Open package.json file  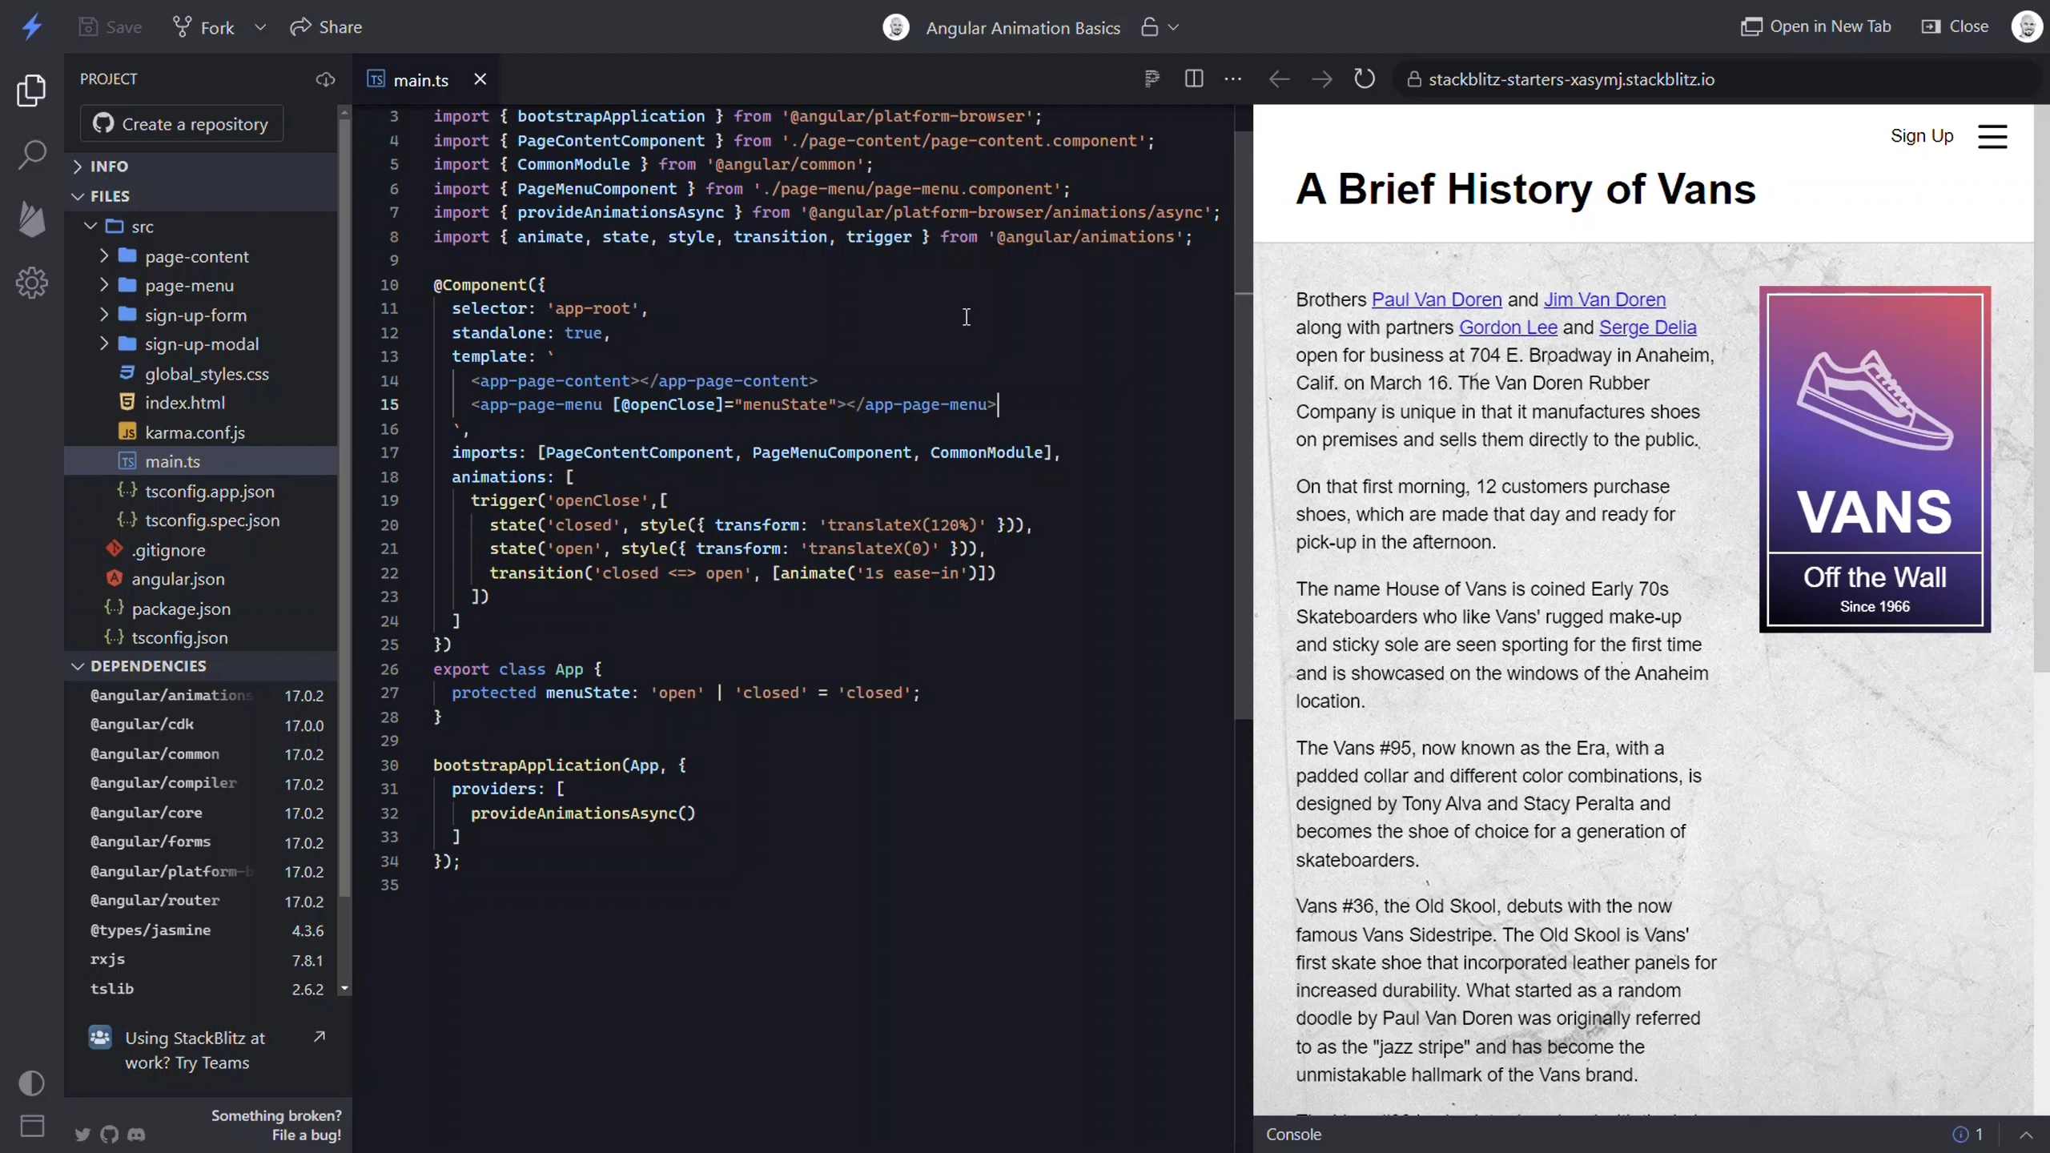pyautogui.click(x=200, y=609)
